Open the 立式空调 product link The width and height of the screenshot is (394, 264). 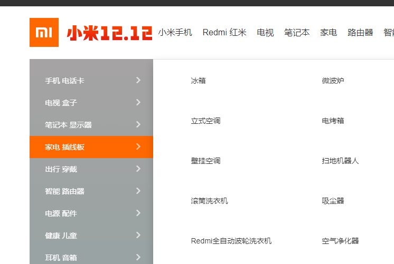pos(205,121)
